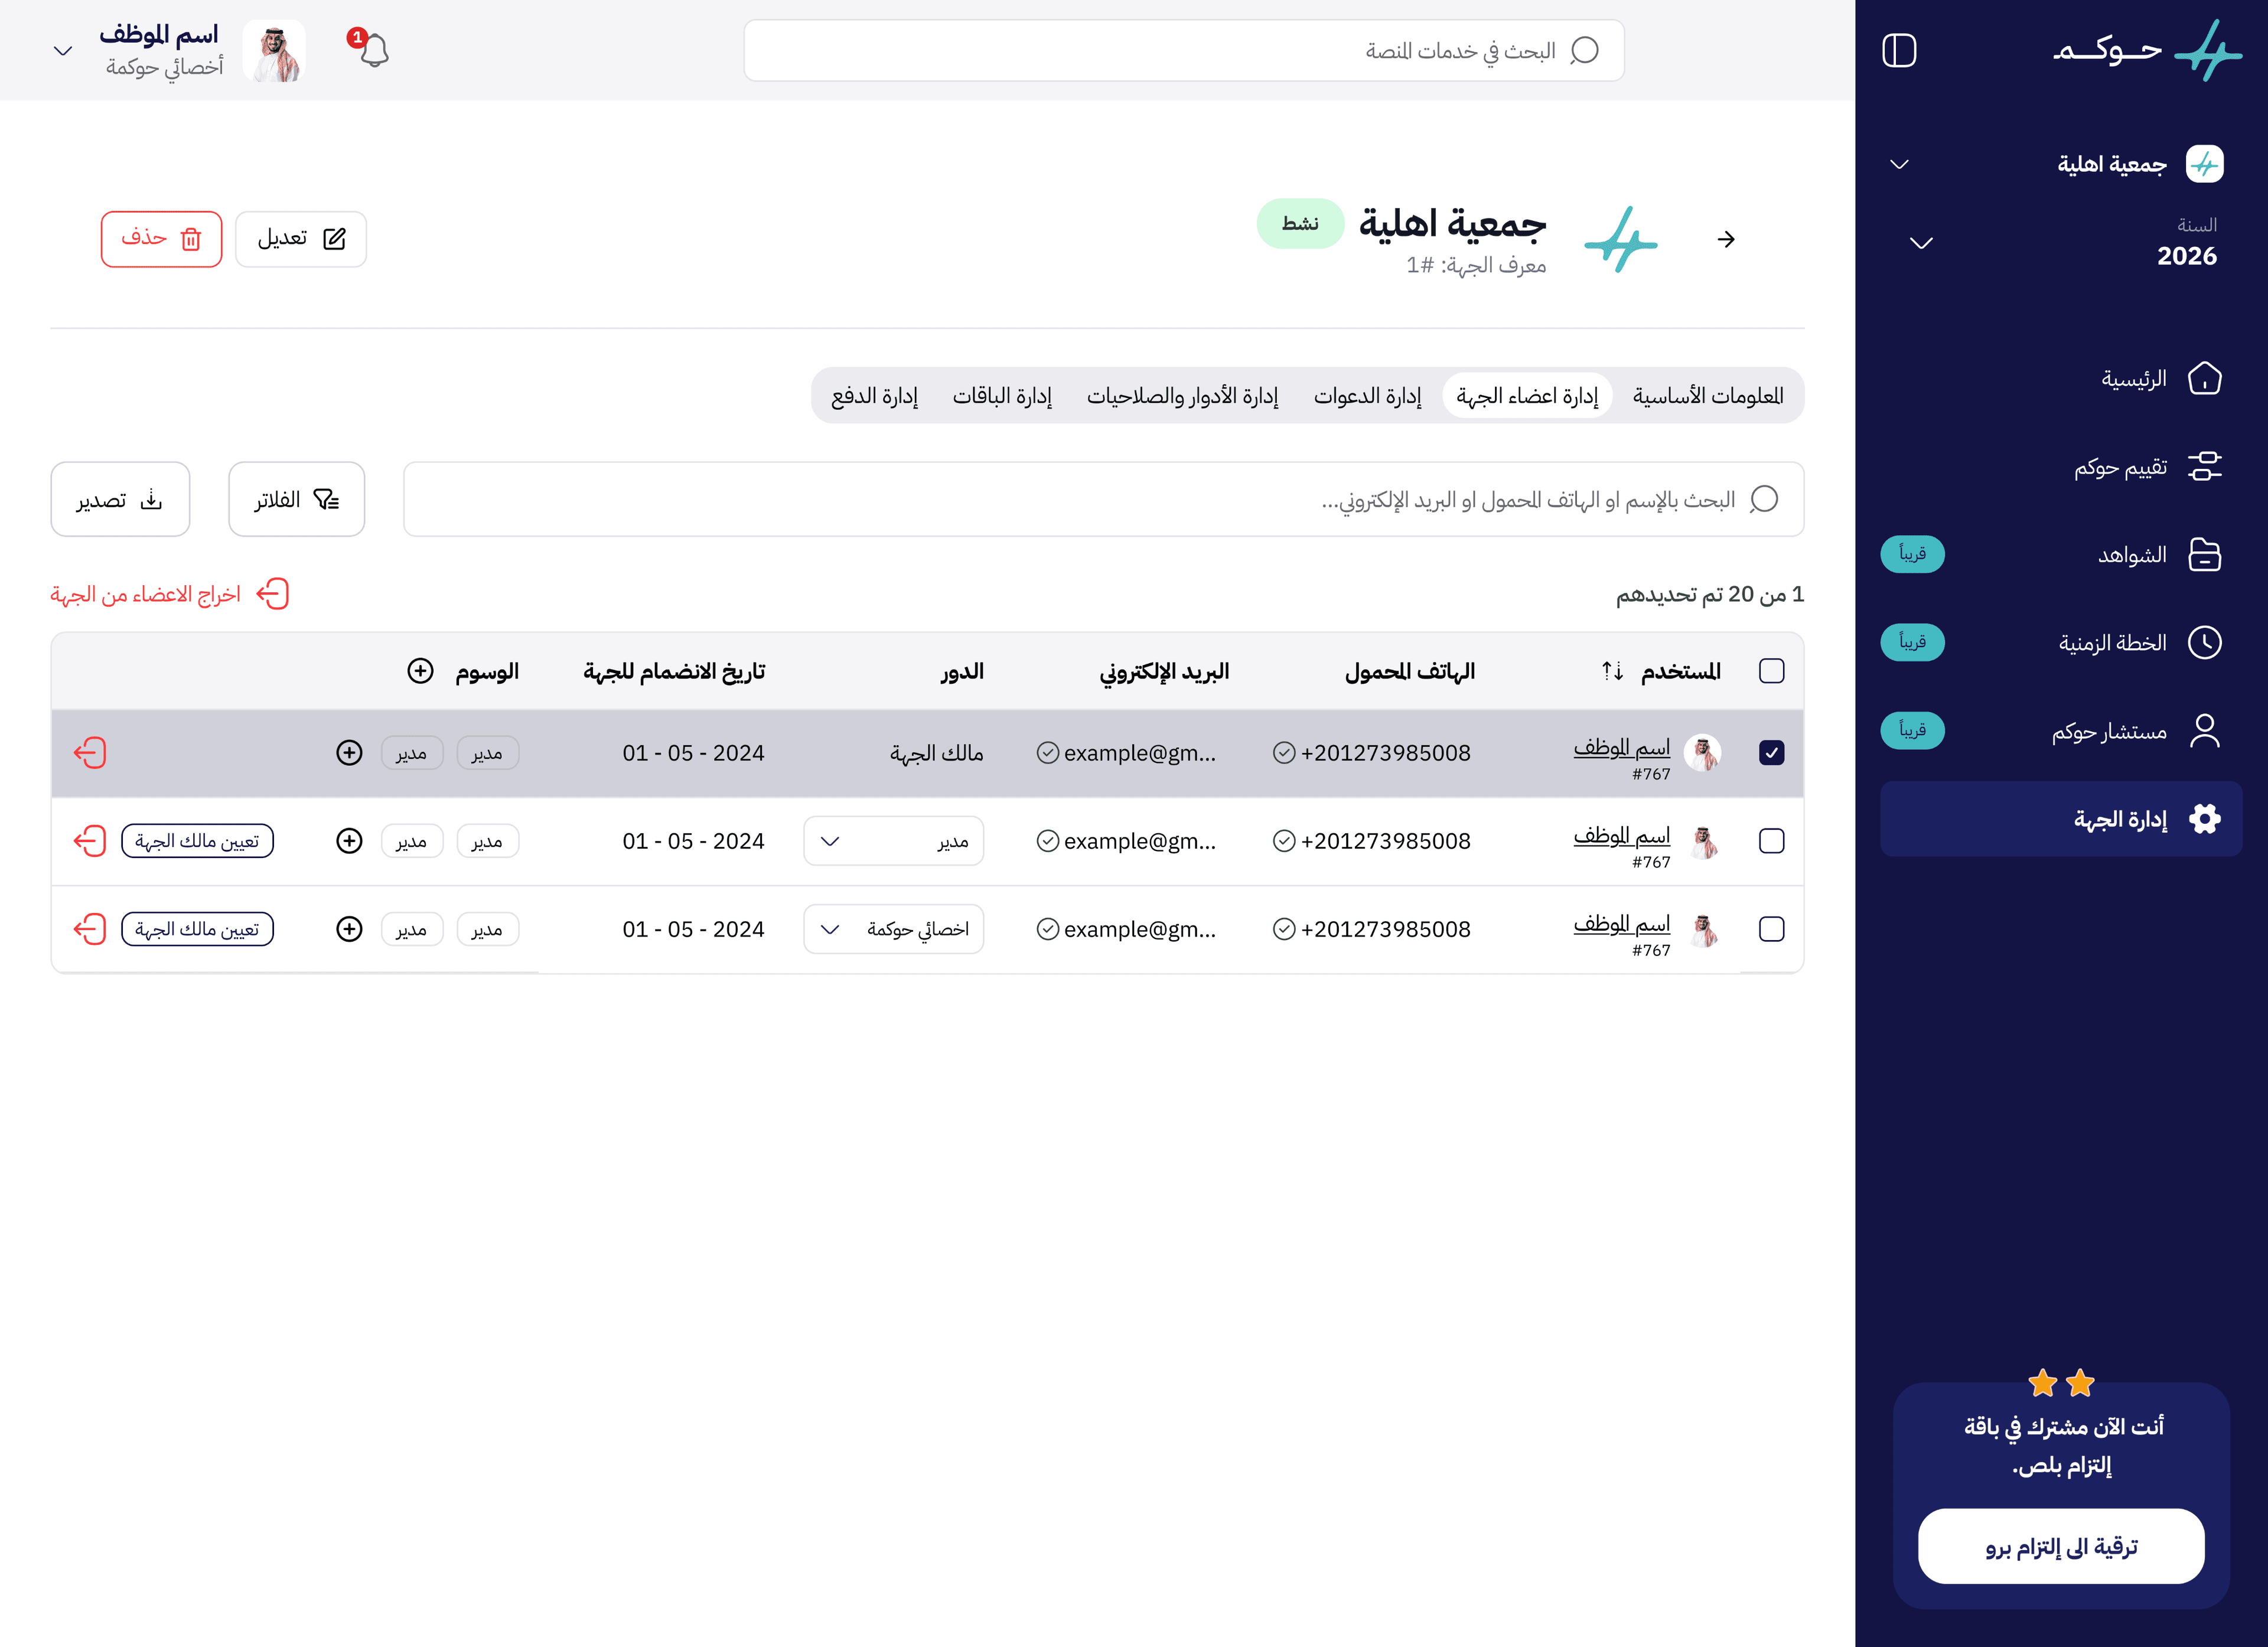Click the الشواهد sidebar icon
Screen dimensions: 2268x1647
click(x=2206, y=554)
